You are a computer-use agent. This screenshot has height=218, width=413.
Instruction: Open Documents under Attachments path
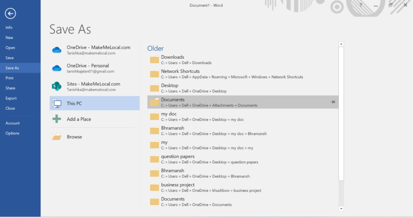pos(243,102)
